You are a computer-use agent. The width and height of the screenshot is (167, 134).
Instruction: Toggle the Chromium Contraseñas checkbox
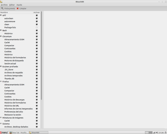pos(37,48)
